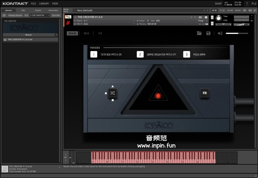Click the NI logo icon
This screenshot has width=258, height=178.
(254, 4)
